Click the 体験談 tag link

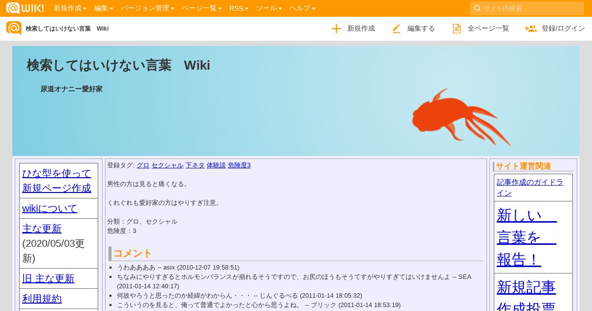tap(216, 165)
